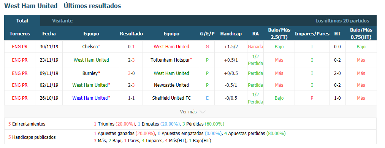Open Sheffield United FC team page

pyautogui.click(x=171, y=98)
